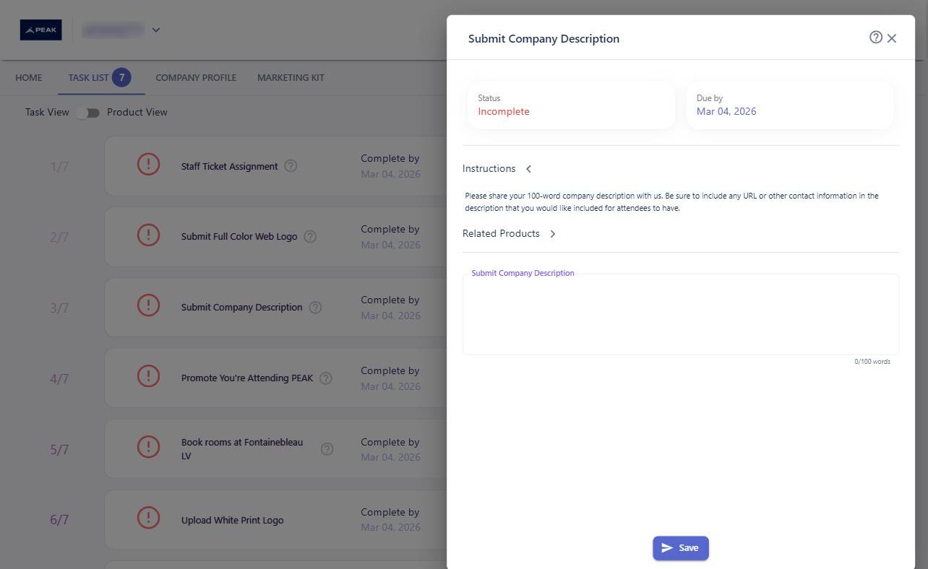Switch to the COMPANY PROFILE tab
Viewport: 928px width, 569px height.
click(196, 78)
